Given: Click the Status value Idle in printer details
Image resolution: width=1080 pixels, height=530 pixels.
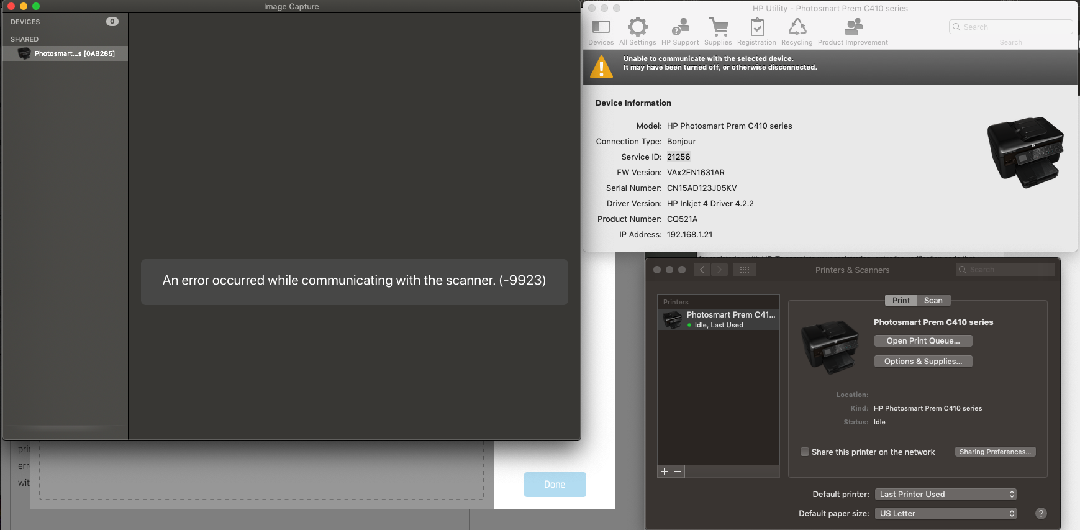Looking at the screenshot, I should 879,422.
